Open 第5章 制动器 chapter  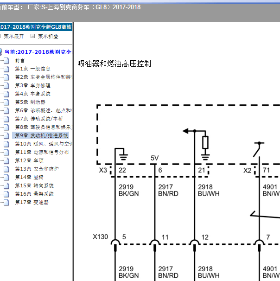pos(30,102)
